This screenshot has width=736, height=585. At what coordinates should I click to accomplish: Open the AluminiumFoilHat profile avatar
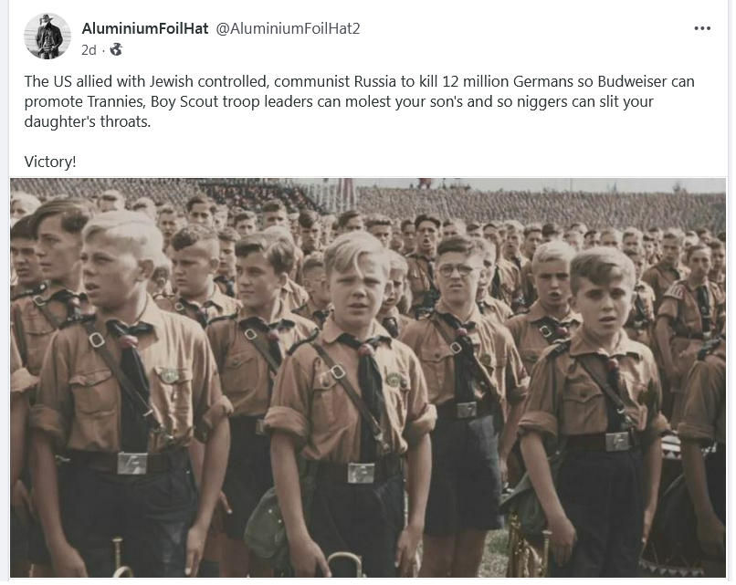click(x=47, y=37)
